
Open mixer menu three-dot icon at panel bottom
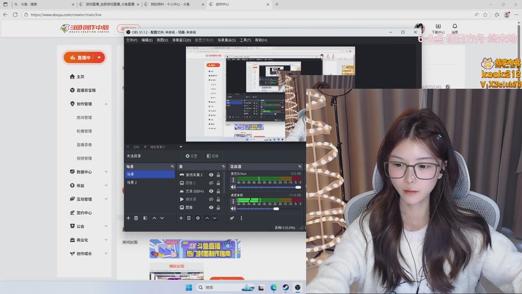[241, 218]
